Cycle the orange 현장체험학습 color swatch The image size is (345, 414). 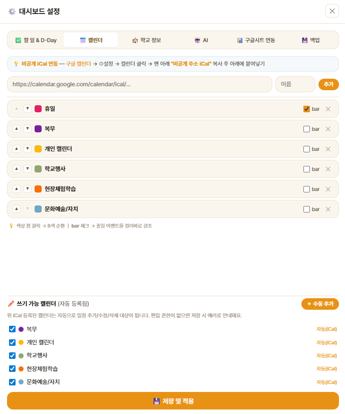coord(38,189)
